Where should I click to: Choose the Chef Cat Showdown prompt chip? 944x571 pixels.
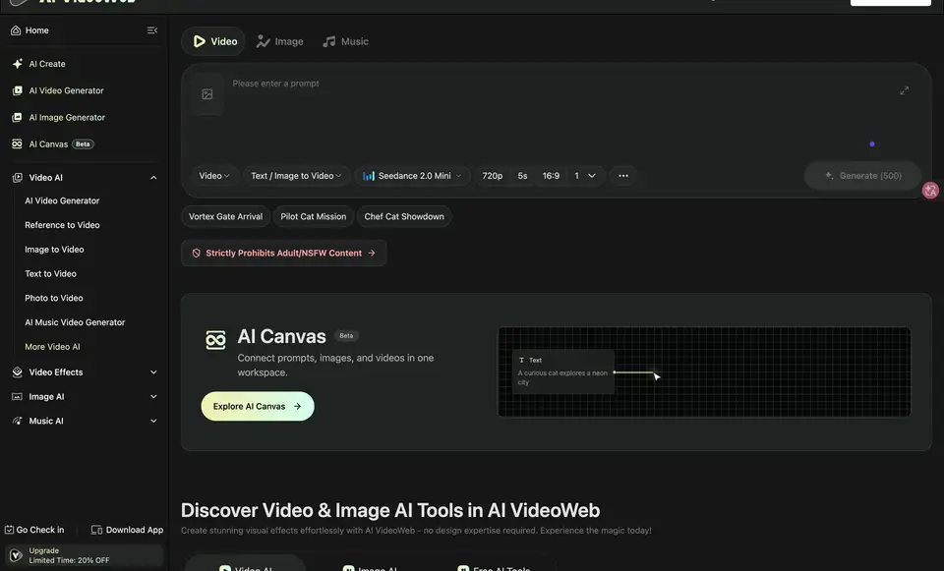click(404, 216)
